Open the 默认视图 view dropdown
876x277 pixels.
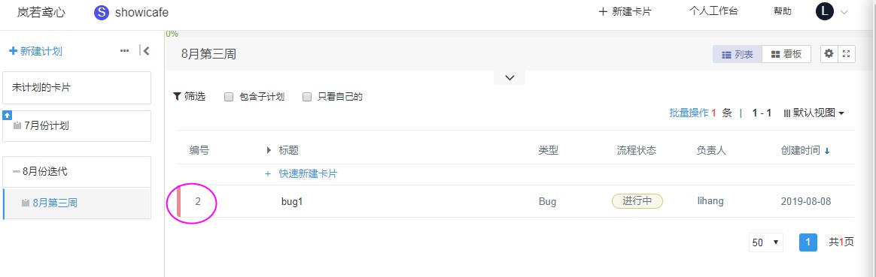(x=814, y=113)
